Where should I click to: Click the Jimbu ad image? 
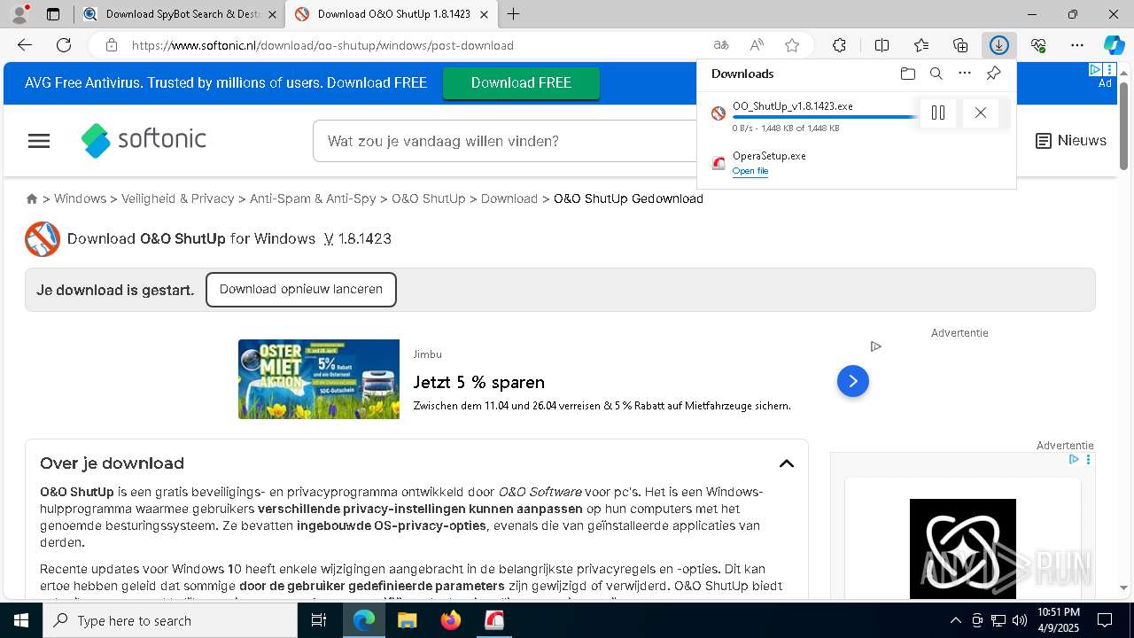click(x=319, y=379)
